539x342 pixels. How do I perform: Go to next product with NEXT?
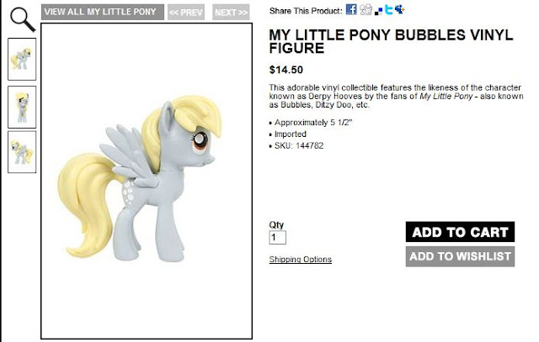(231, 13)
